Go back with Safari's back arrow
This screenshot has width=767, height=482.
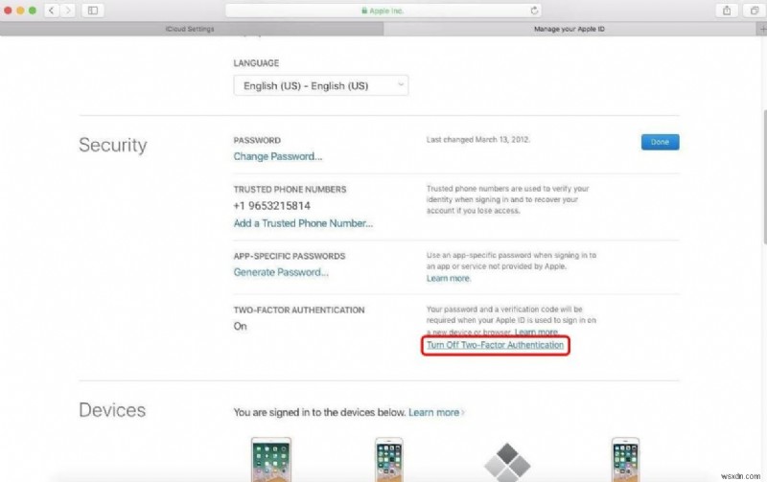(x=52, y=11)
